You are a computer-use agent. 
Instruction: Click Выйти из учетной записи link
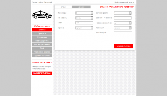pyautogui.click(x=124, y=2)
